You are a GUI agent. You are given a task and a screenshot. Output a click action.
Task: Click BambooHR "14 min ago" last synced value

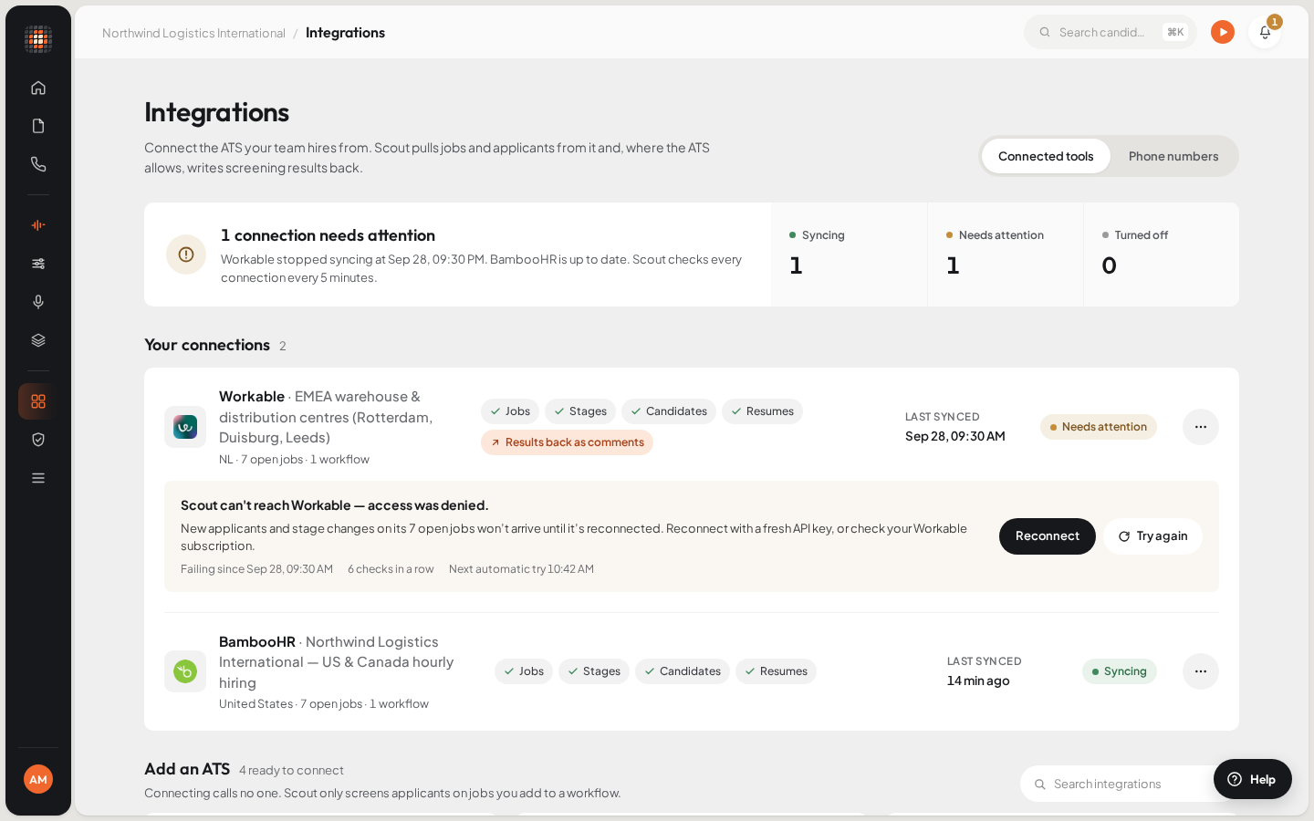978,681
